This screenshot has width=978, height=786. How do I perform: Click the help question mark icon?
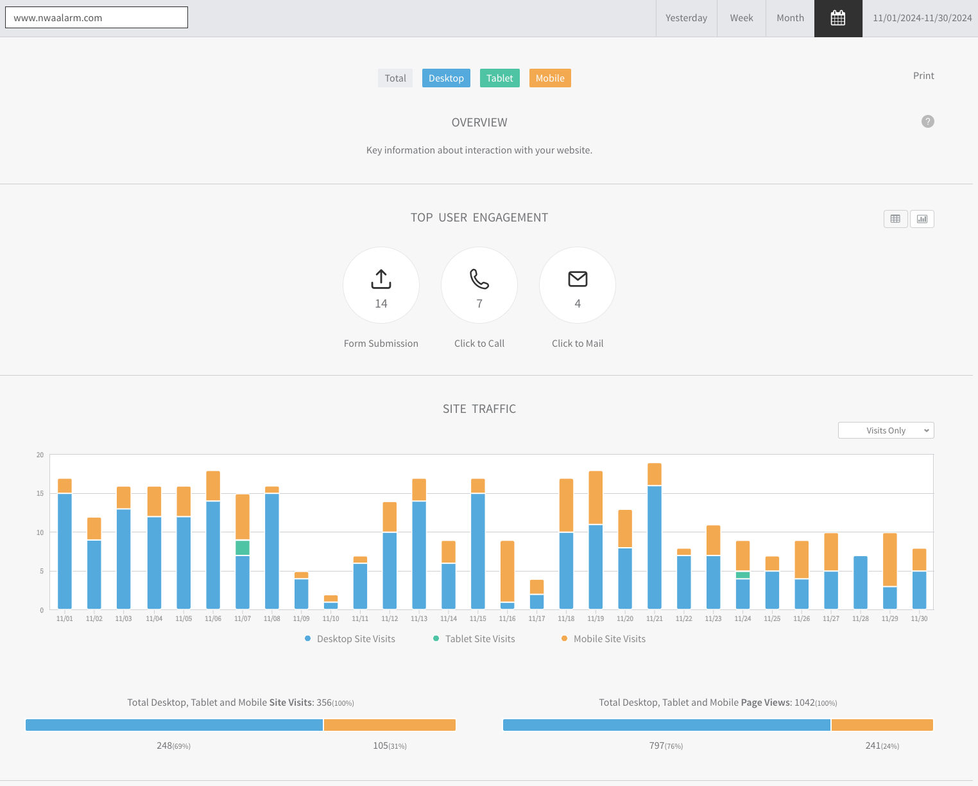point(927,121)
